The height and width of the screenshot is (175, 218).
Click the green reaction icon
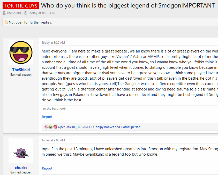(50, 127)
